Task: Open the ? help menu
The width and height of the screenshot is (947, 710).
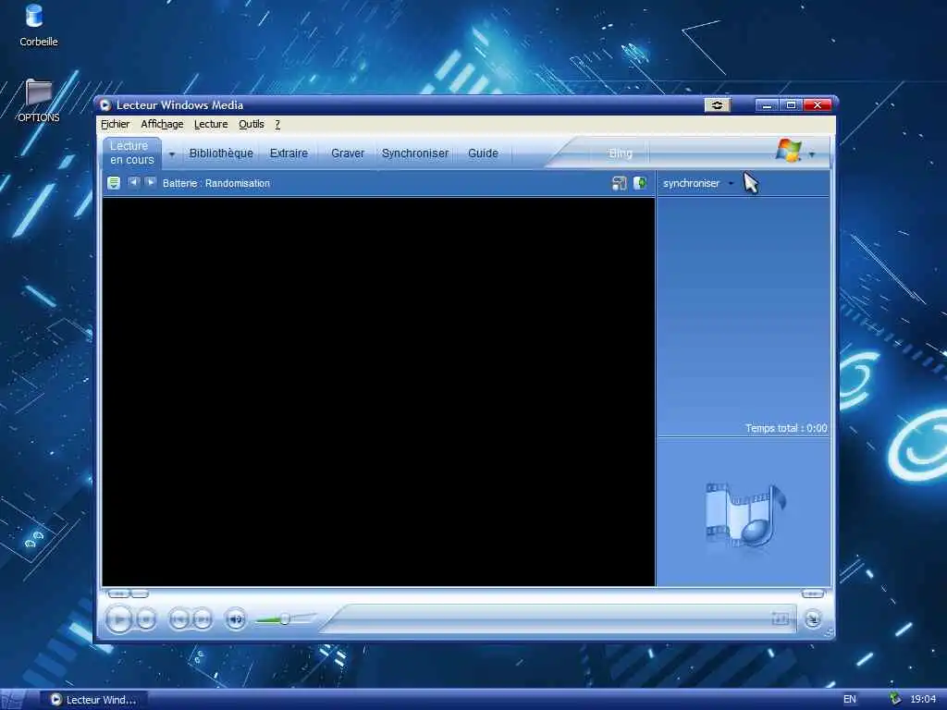Action: 277,124
